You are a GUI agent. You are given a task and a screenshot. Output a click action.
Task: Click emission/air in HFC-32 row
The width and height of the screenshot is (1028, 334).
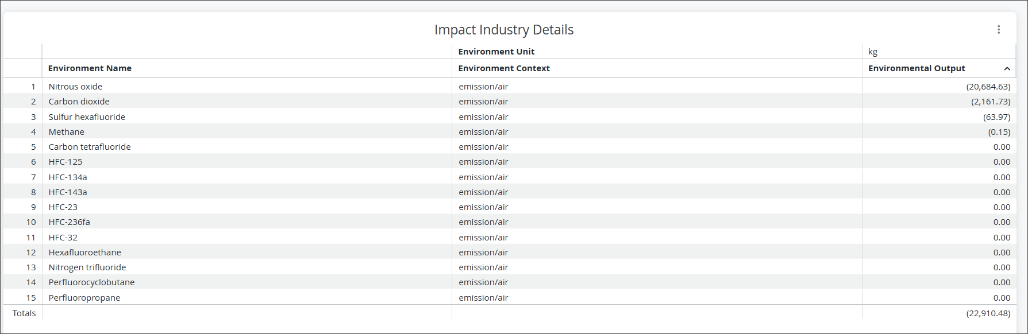pyautogui.click(x=483, y=238)
